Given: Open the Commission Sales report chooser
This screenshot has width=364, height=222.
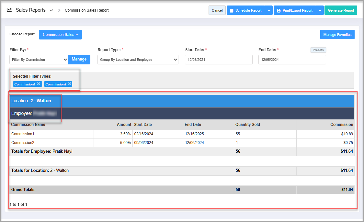Looking at the screenshot, I should coord(60,35).
